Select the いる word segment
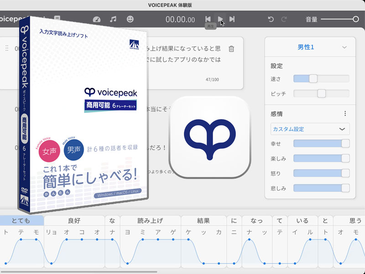This screenshot has width=365, height=274. 302,221
